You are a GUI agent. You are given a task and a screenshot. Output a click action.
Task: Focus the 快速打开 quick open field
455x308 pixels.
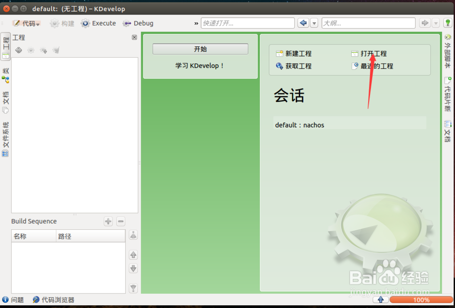click(x=248, y=23)
